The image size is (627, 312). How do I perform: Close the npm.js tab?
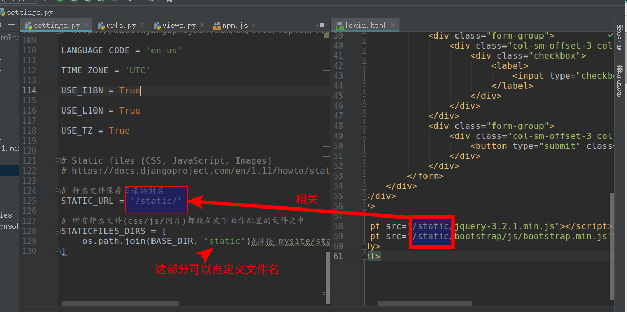coord(254,25)
